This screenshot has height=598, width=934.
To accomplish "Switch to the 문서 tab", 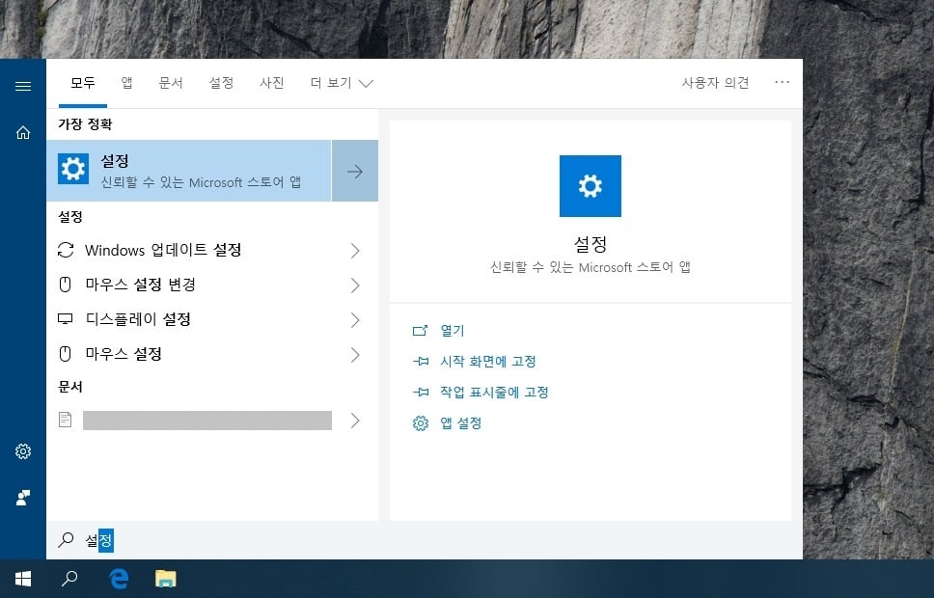I will tap(171, 83).
